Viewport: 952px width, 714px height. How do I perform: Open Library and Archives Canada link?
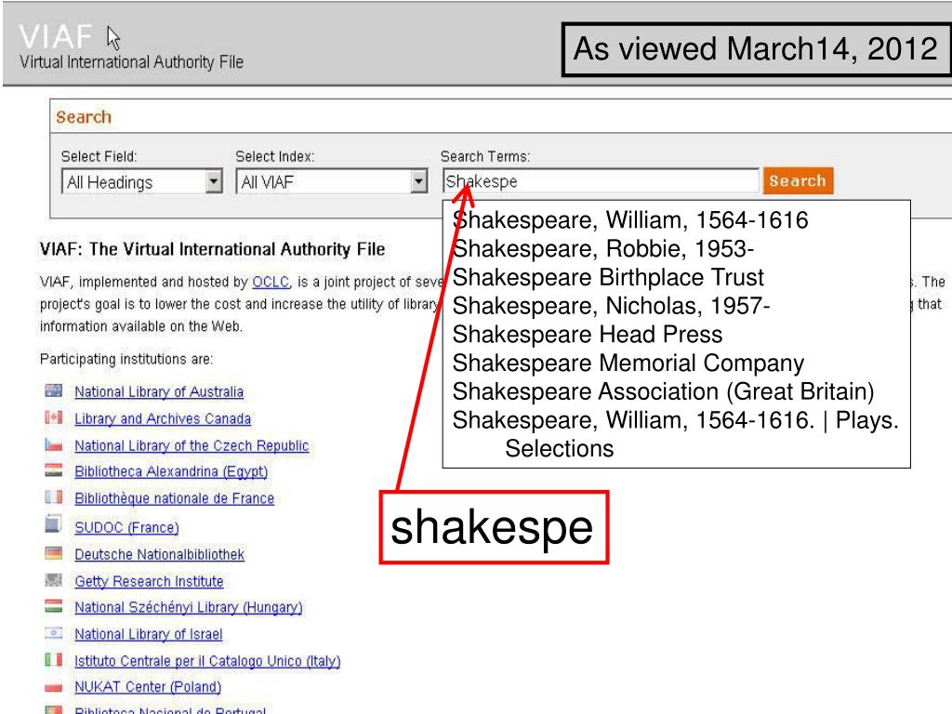pos(163,419)
